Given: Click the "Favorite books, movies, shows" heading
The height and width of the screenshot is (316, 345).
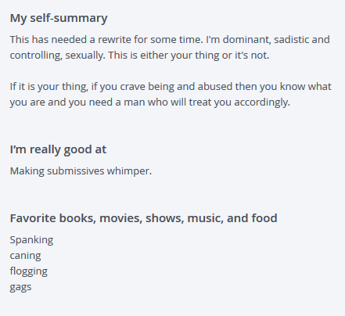Looking at the screenshot, I should [143, 218].
